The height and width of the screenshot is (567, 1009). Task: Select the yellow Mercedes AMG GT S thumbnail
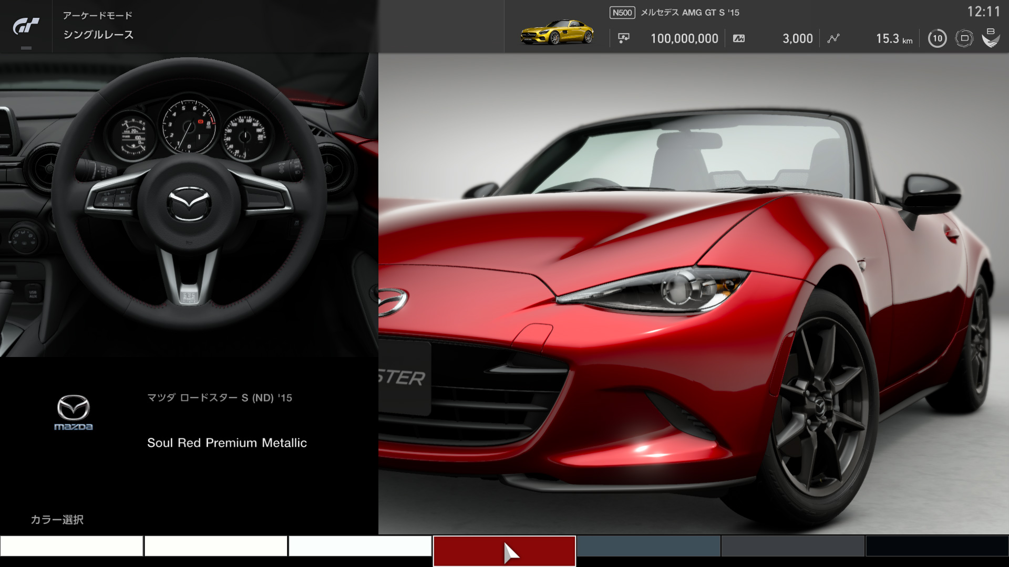tap(557, 33)
